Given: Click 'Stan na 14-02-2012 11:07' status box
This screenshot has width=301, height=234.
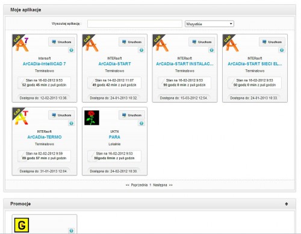Looking at the screenshot, I should click(x=114, y=83).
